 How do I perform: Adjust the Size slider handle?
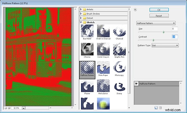tap(164, 32)
